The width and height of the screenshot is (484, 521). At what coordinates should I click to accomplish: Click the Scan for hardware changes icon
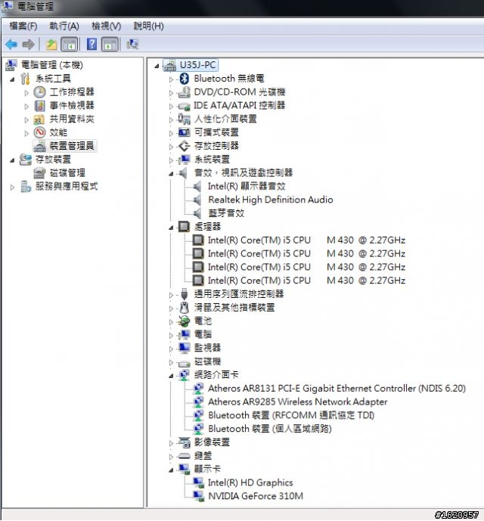(132, 44)
